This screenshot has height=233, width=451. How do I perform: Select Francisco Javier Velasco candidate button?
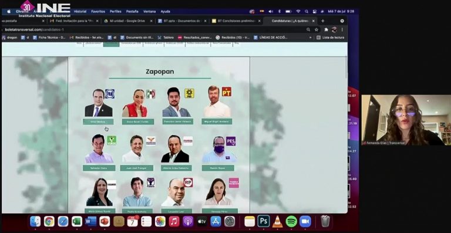tap(177, 121)
